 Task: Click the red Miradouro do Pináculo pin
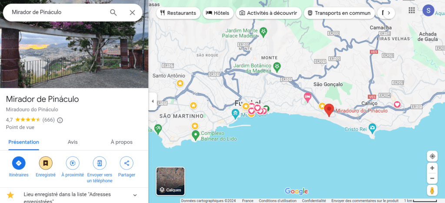coord(329,110)
